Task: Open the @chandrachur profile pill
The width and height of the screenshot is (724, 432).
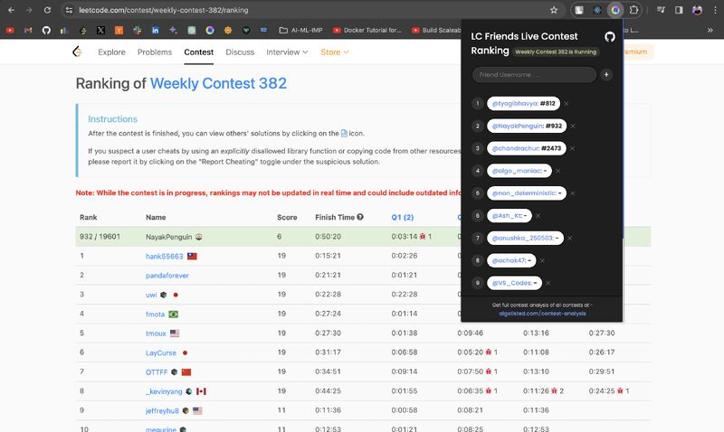Action: 527,148
